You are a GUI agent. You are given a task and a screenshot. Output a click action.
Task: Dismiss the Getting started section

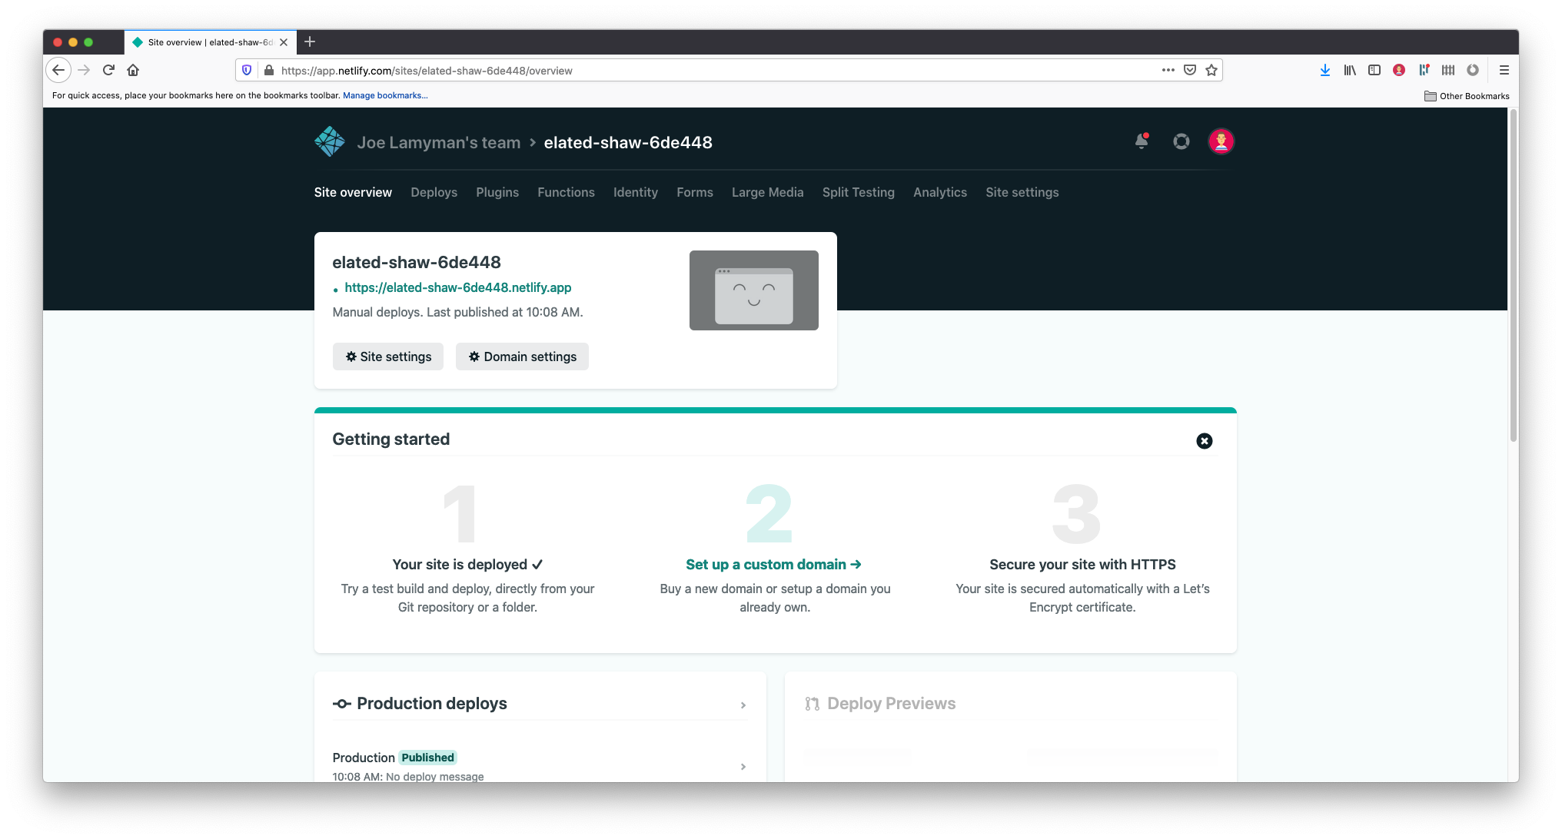pyautogui.click(x=1203, y=441)
